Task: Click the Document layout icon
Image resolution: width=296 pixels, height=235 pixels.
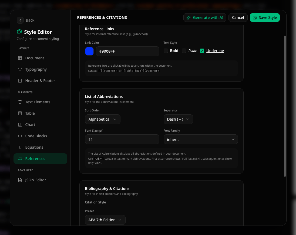Action: [x=20, y=58]
